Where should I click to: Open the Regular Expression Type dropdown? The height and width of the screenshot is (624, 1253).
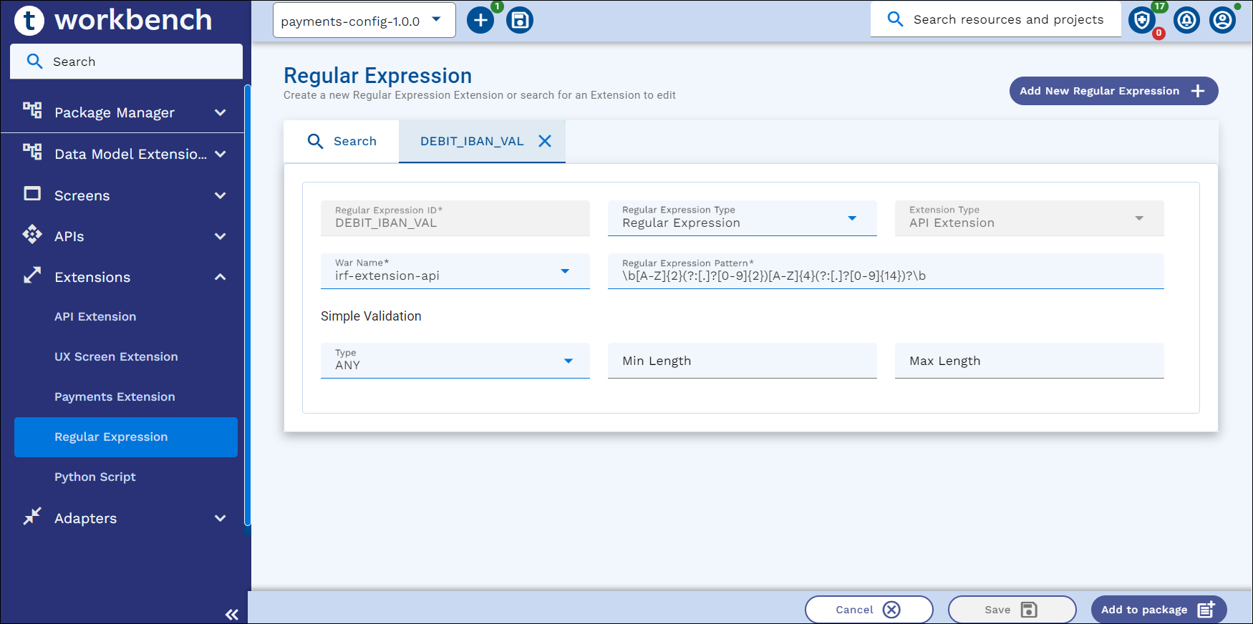tap(742, 218)
